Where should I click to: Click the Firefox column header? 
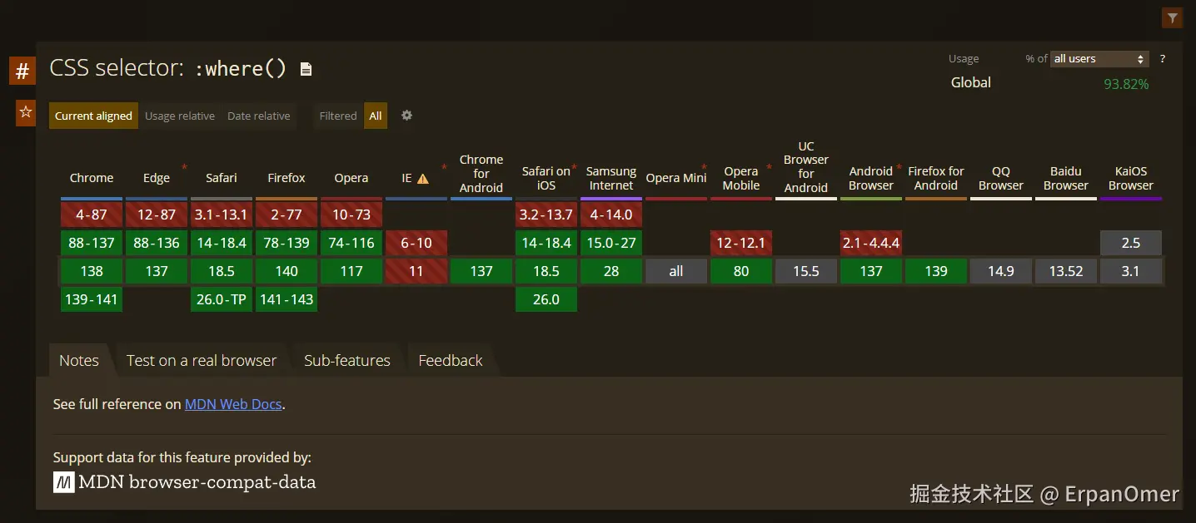[287, 178]
